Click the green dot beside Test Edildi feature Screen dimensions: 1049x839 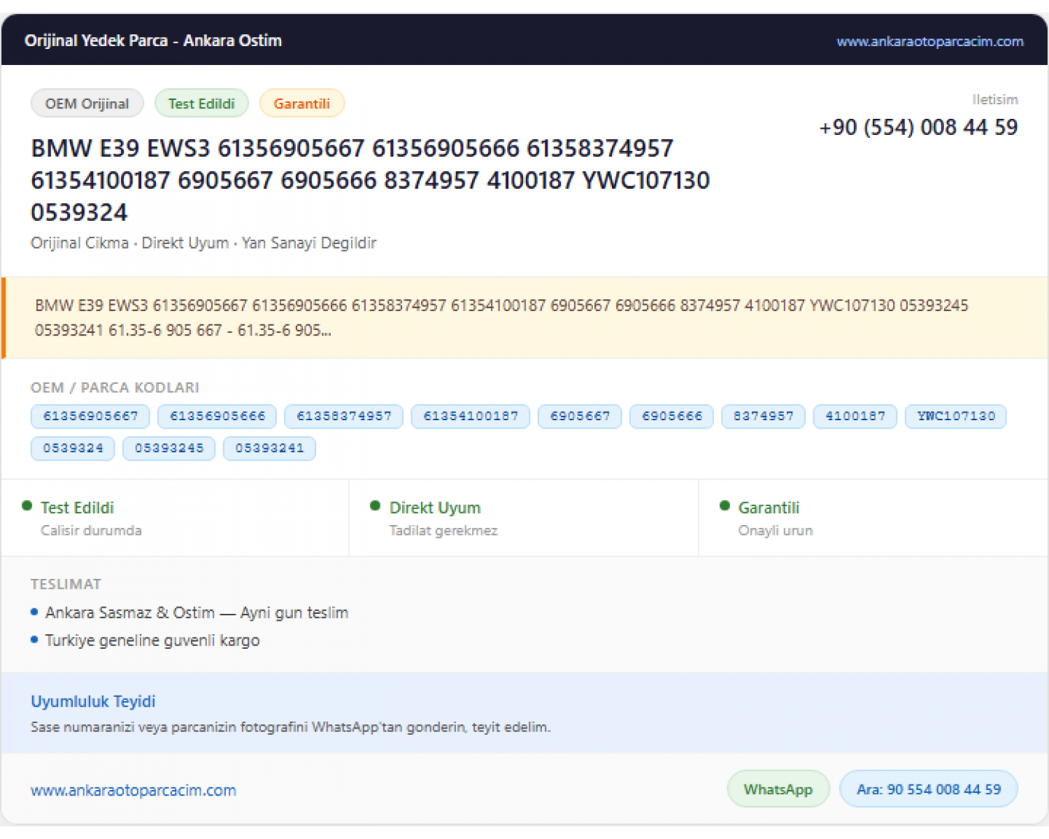point(27,505)
